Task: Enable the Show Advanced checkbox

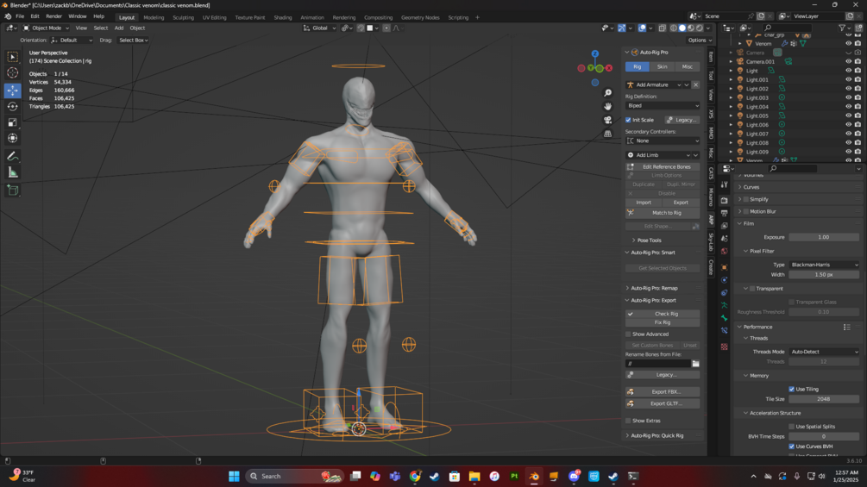Action: point(628,334)
